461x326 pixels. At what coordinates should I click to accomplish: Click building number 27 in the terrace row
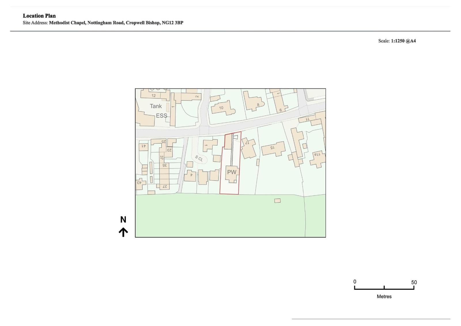point(165,186)
